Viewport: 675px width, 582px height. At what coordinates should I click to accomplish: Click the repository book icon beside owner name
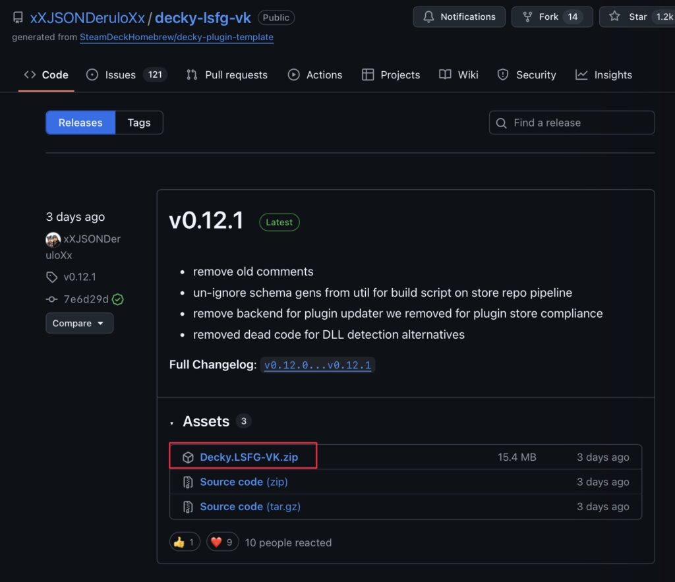click(x=18, y=18)
